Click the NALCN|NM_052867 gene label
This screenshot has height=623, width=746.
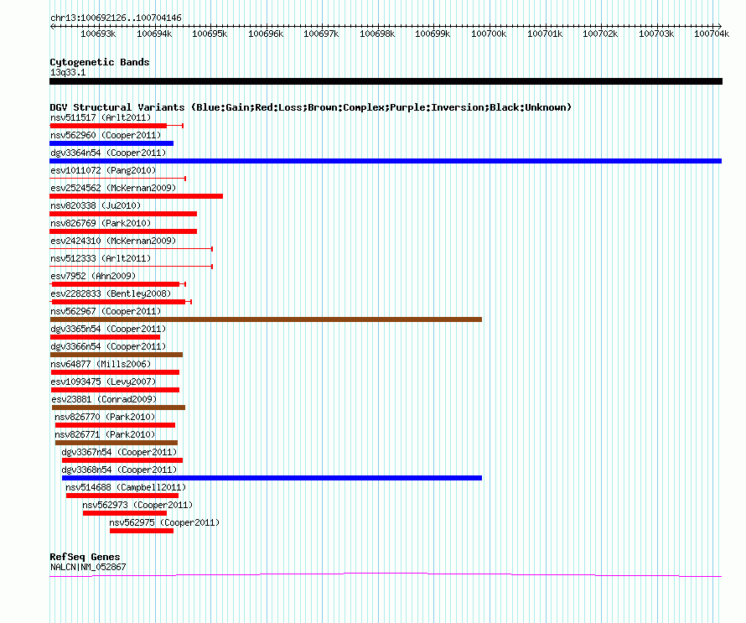coord(88,567)
